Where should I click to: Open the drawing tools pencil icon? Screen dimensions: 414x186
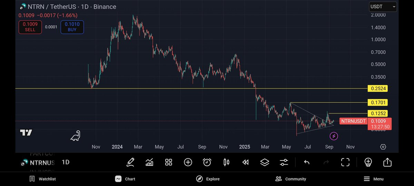(130, 162)
